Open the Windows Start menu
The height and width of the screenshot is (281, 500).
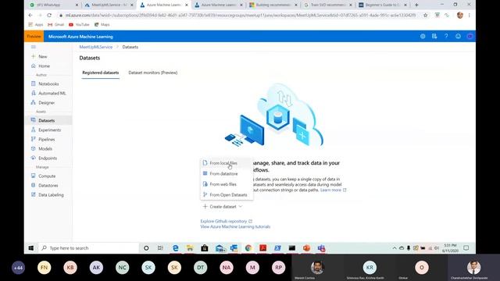point(31,248)
